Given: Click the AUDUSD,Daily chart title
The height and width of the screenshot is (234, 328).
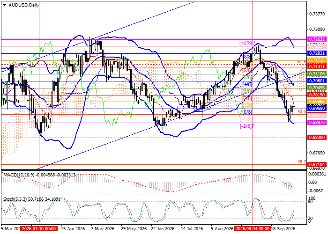Looking at the screenshot, I should click(23, 5).
